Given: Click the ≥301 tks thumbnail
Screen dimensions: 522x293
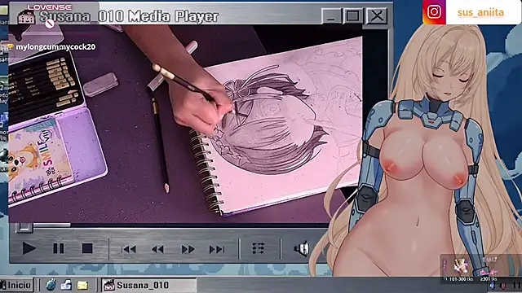Looking at the screenshot, I should [489, 268].
